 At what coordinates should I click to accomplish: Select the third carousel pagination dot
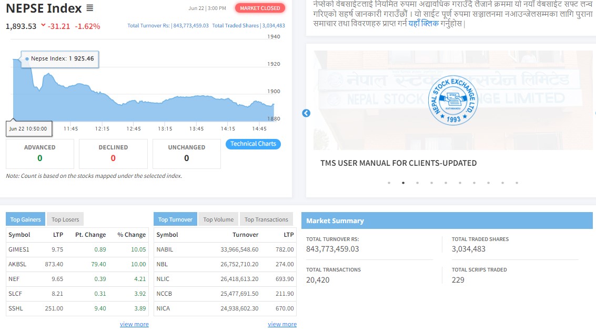pyautogui.click(x=417, y=183)
